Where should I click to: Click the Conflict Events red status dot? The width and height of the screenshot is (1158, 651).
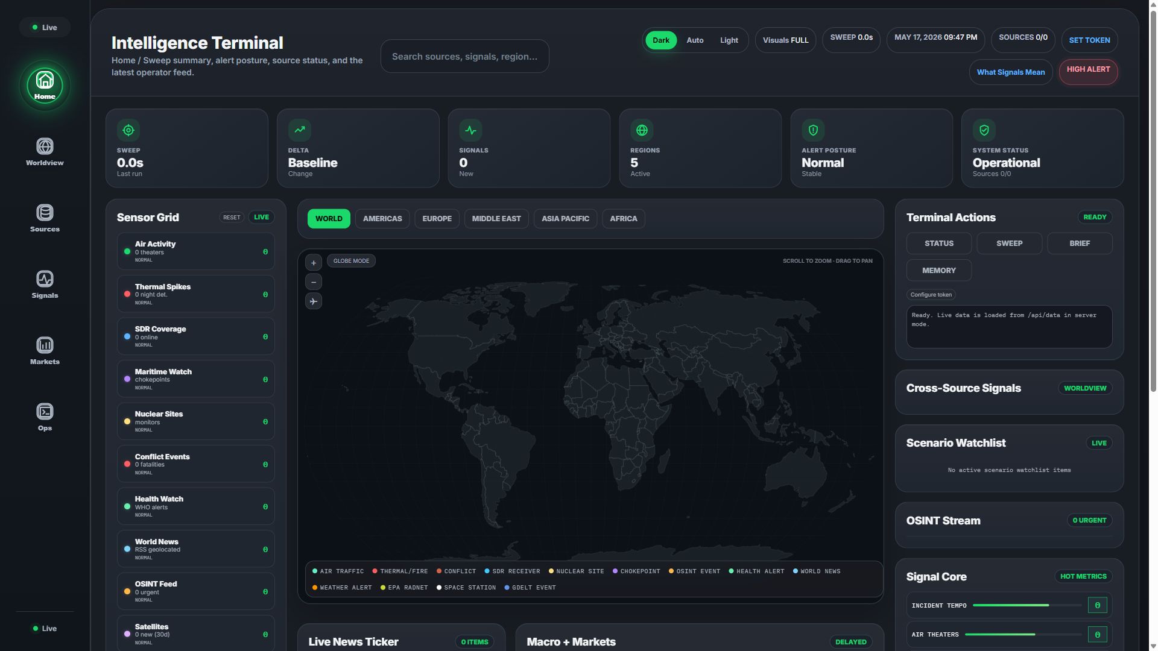(127, 464)
